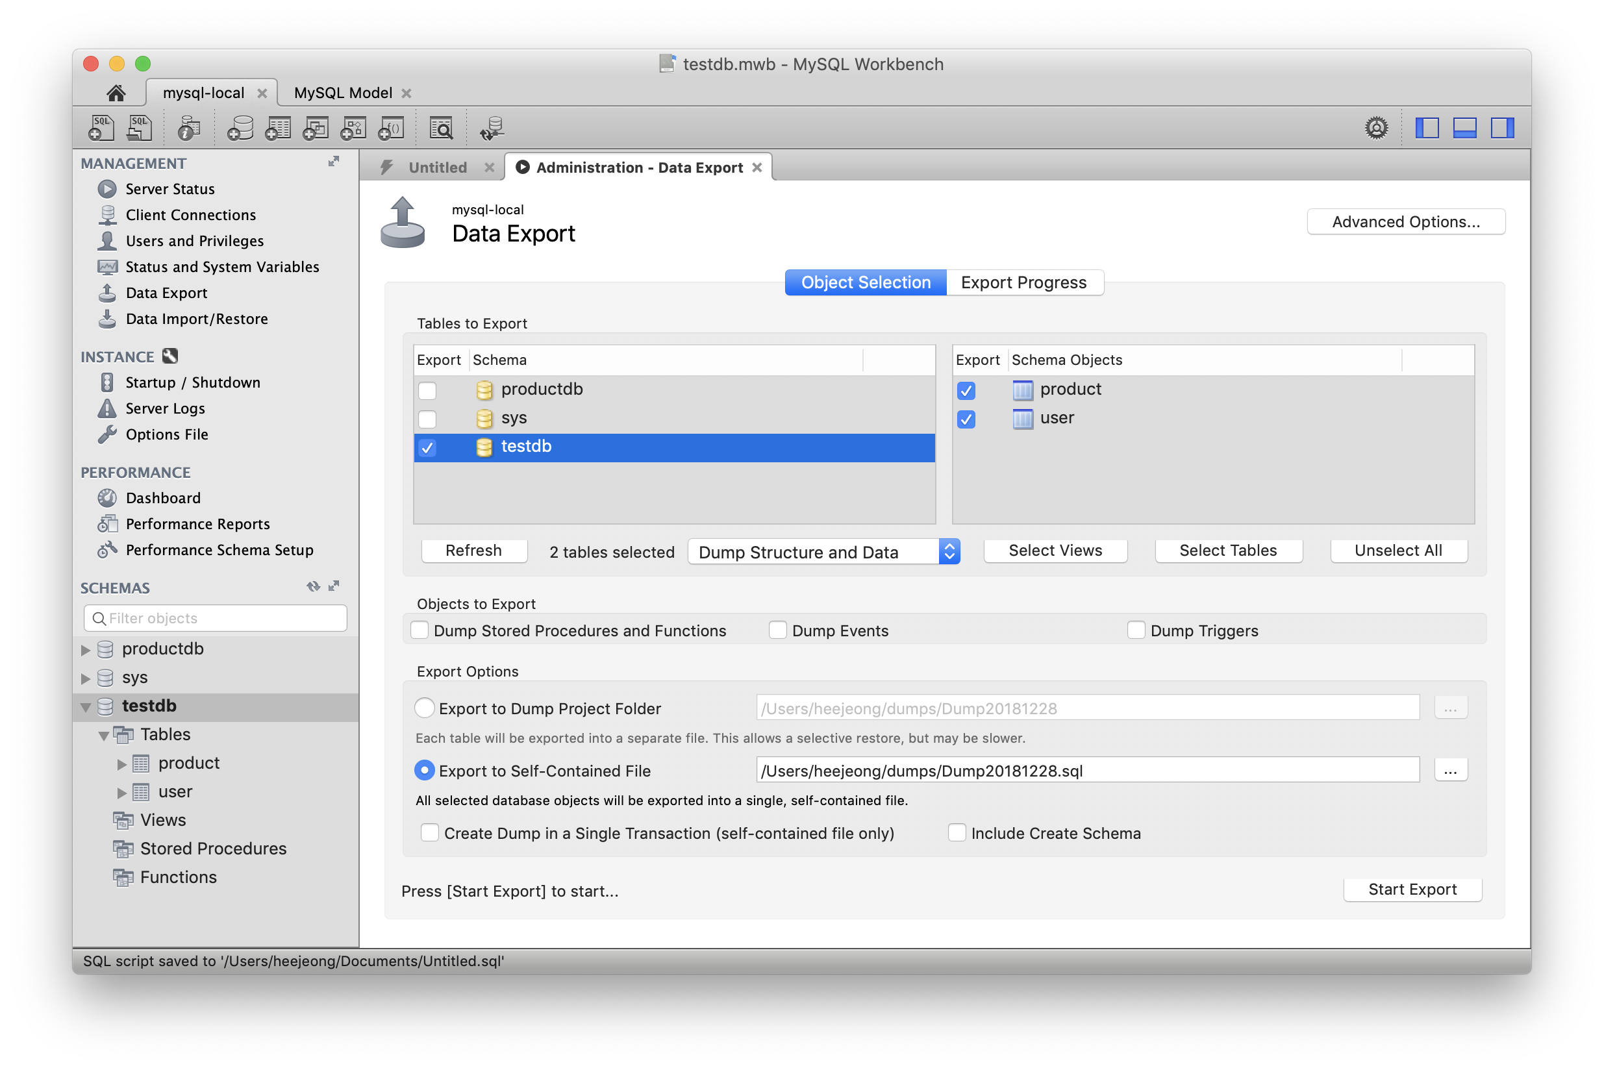The width and height of the screenshot is (1604, 1070).
Task: Uncheck the user table export checkbox
Action: pyautogui.click(x=966, y=419)
